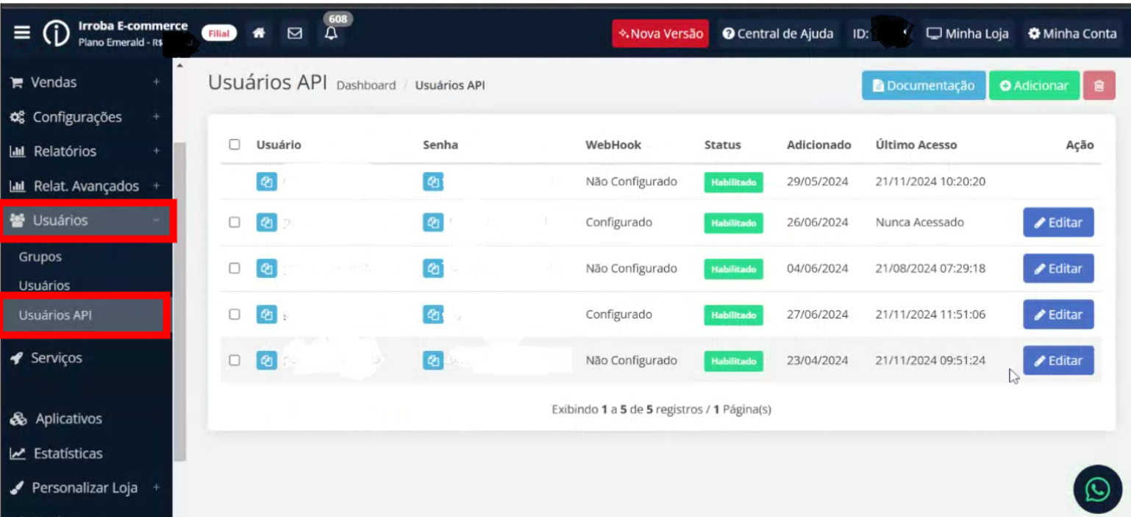Open the Grupos submenu item
The image size is (1131, 517).
coord(40,257)
